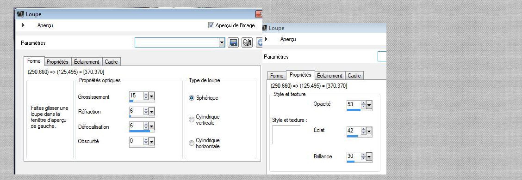This screenshot has width=522, height=180.
Task: Select the Cylindrique horizontale radio button
Action: pyautogui.click(x=192, y=143)
